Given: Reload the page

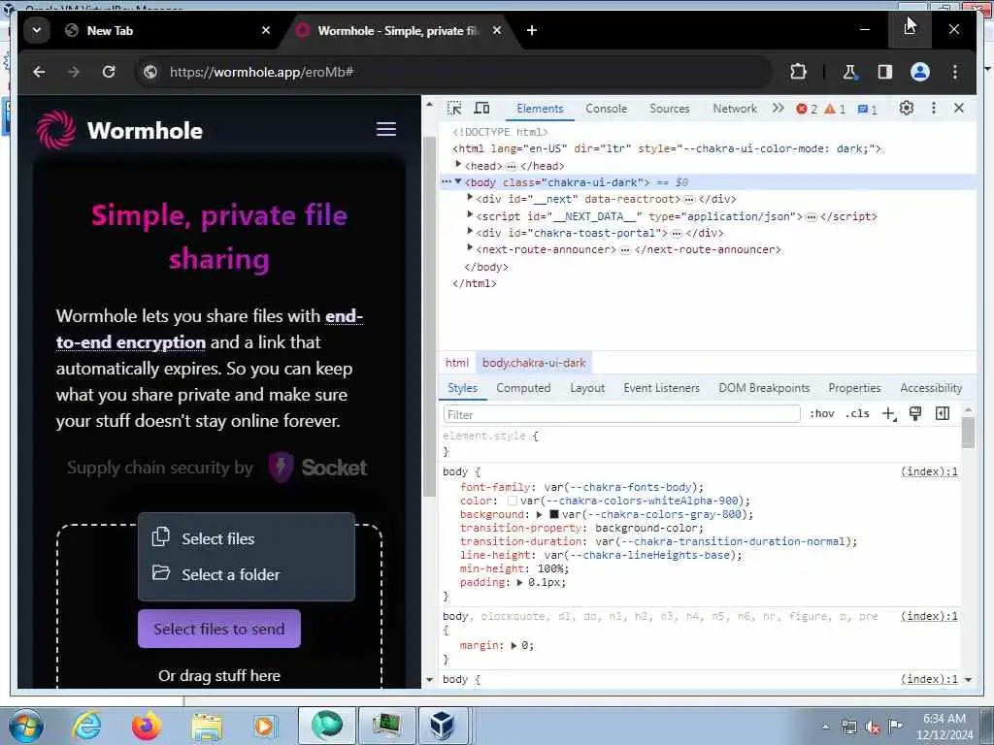Looking at the screenshot, I should 109,72.
